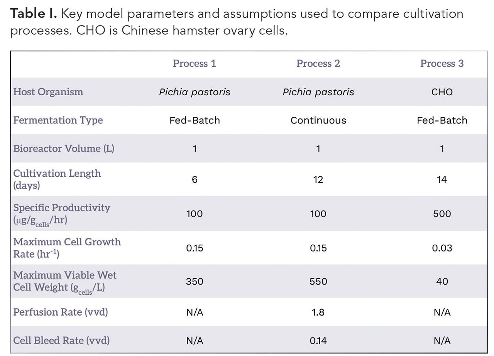This screenshot has width=494, height=356.
Task: Click the 500 specific productivity value
Action: pyautogui.click(x=442, y=214)
